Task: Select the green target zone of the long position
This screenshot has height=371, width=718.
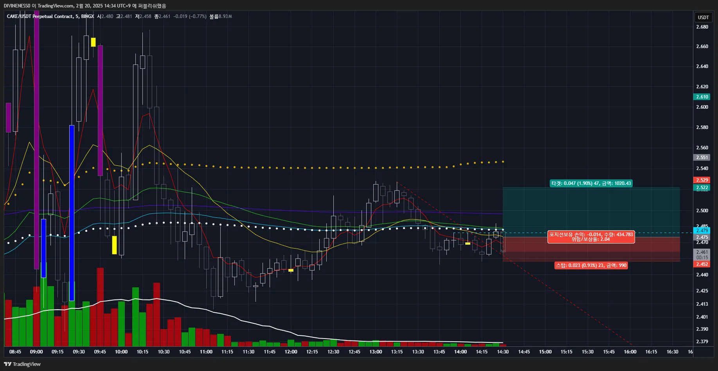Action: 591,212
